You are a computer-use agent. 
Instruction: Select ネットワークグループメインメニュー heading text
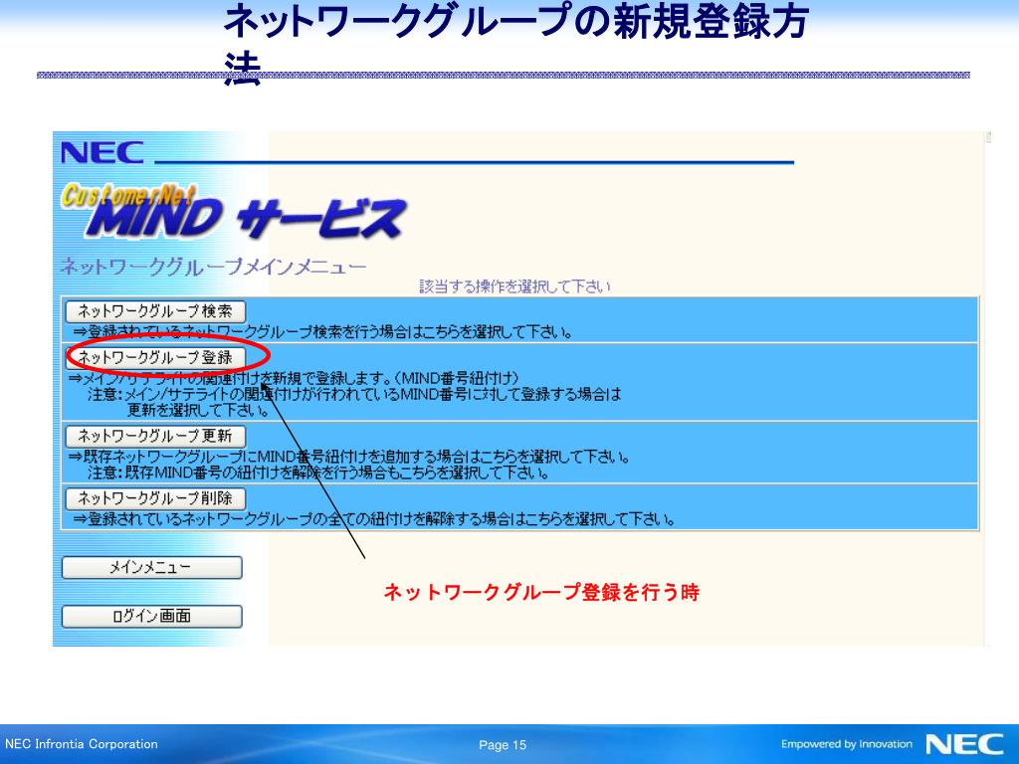[x=213, y=267]
